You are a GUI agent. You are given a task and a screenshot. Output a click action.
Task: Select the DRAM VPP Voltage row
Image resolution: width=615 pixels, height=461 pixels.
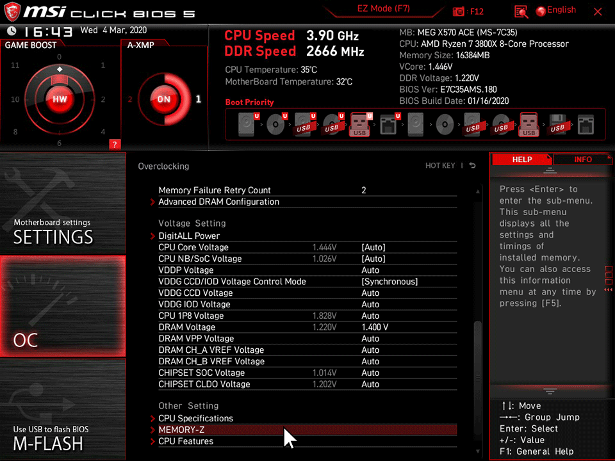(x=307, y=338)
